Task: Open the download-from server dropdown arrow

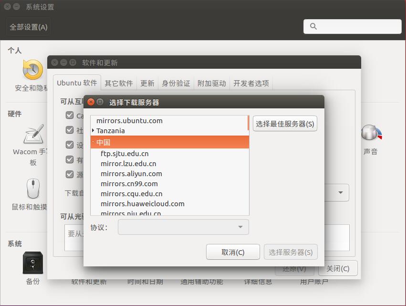Action: (x=341, y=192)
